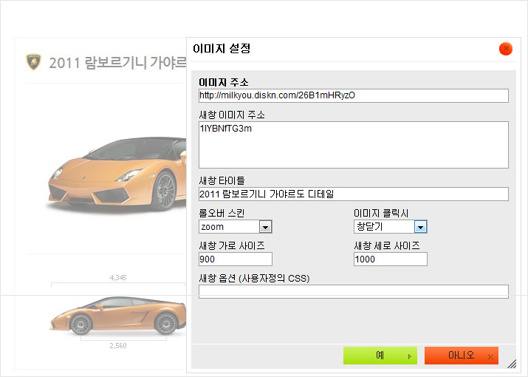The image size is (528, 377).
Task: Click the 이미지 주소 URL input field
Action: (354, 96)
